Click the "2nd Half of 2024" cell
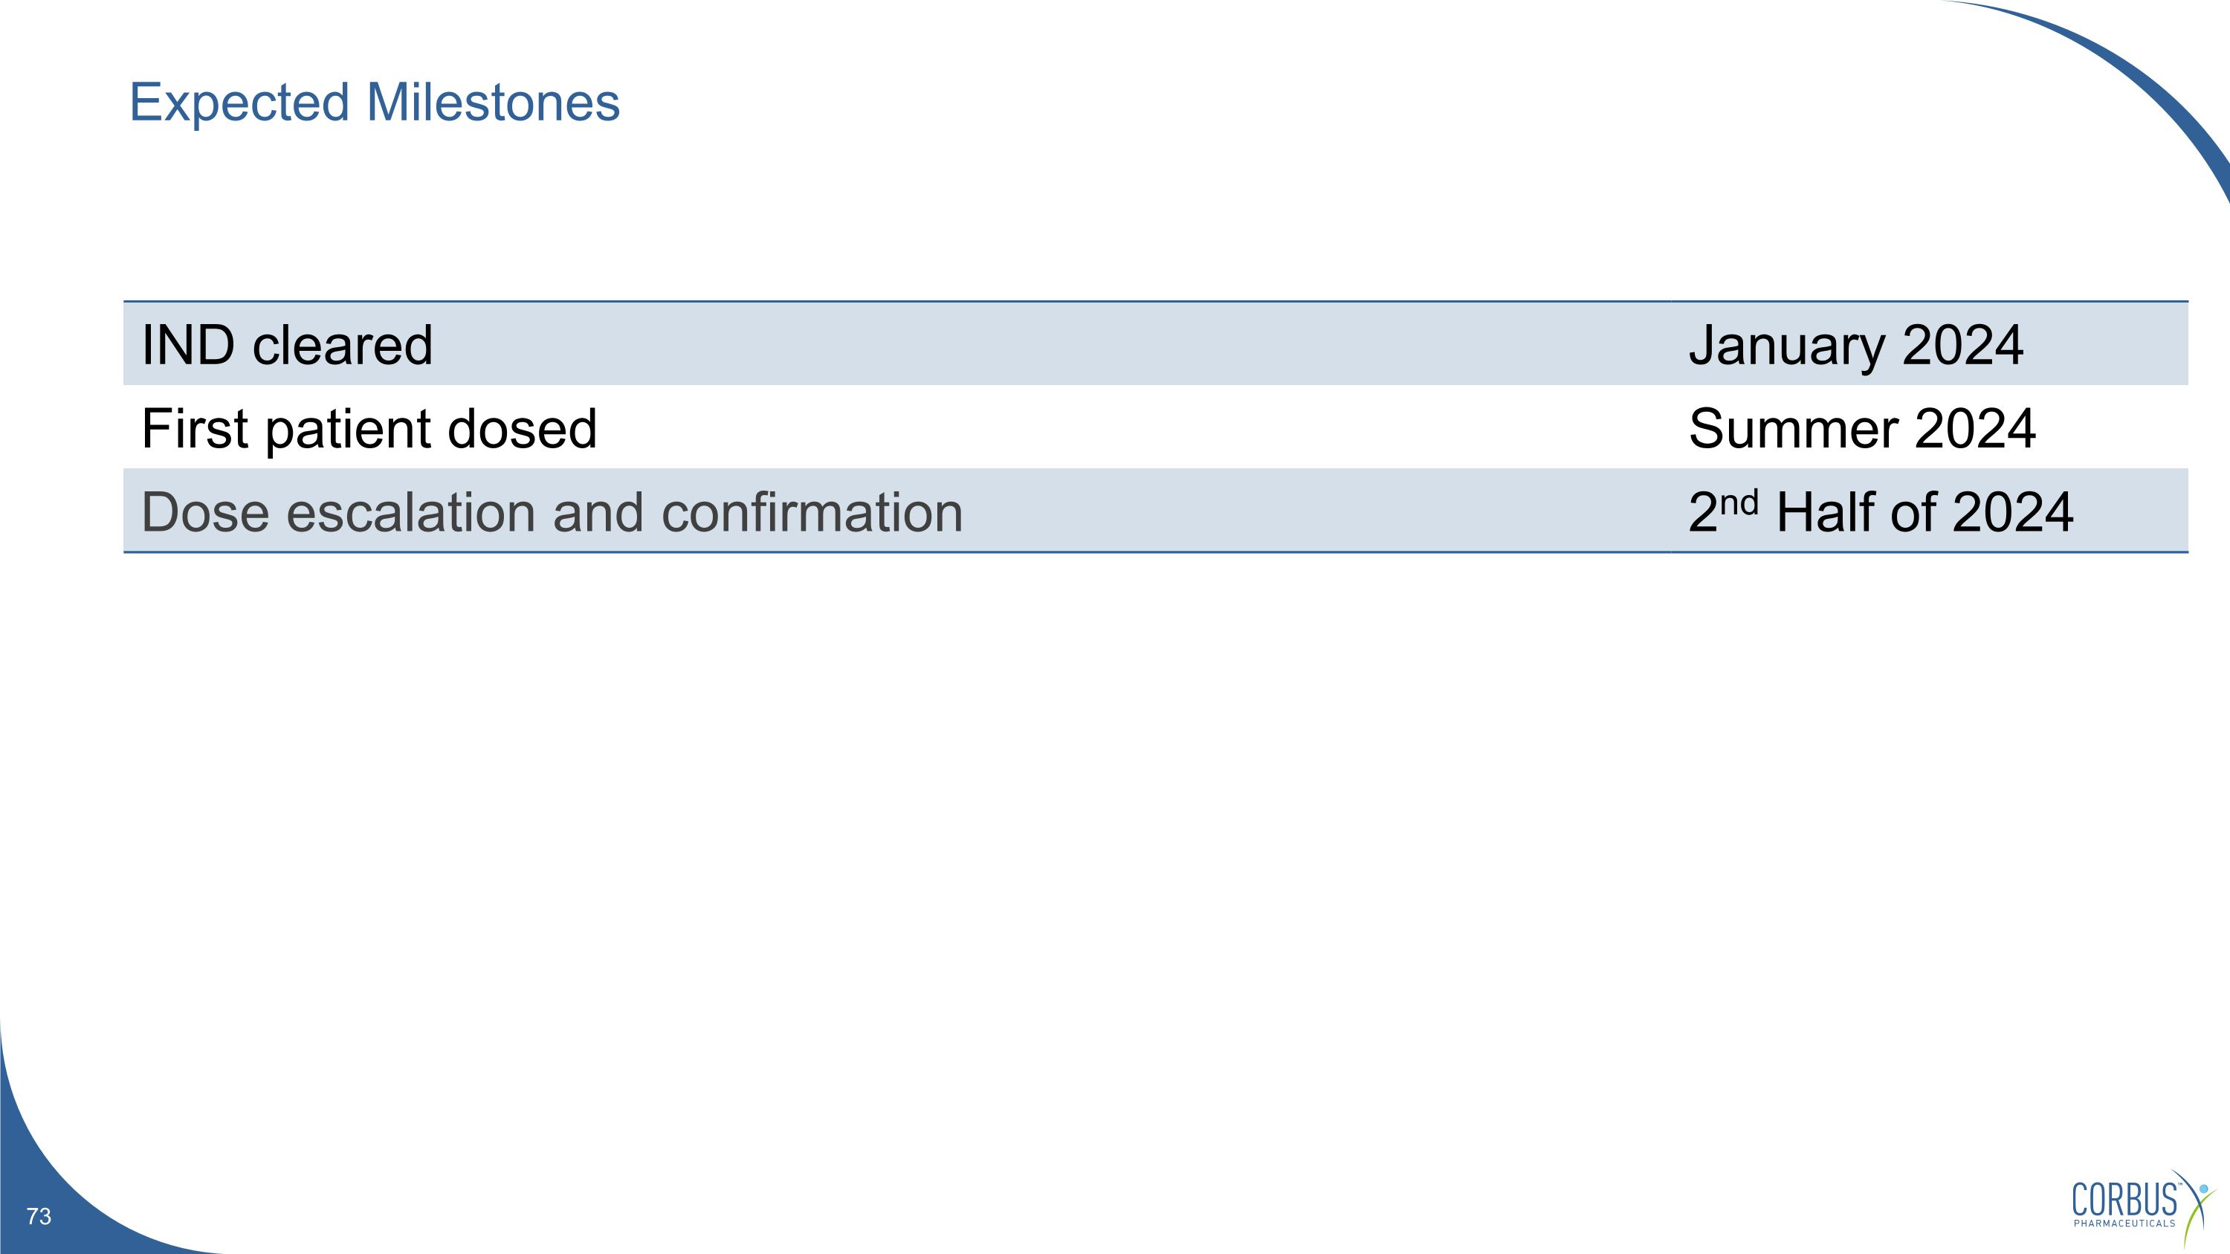 [x=1881, y=512]
